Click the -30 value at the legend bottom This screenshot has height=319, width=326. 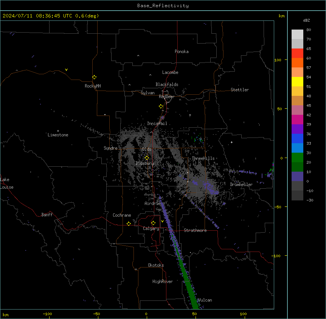[310, 200]
